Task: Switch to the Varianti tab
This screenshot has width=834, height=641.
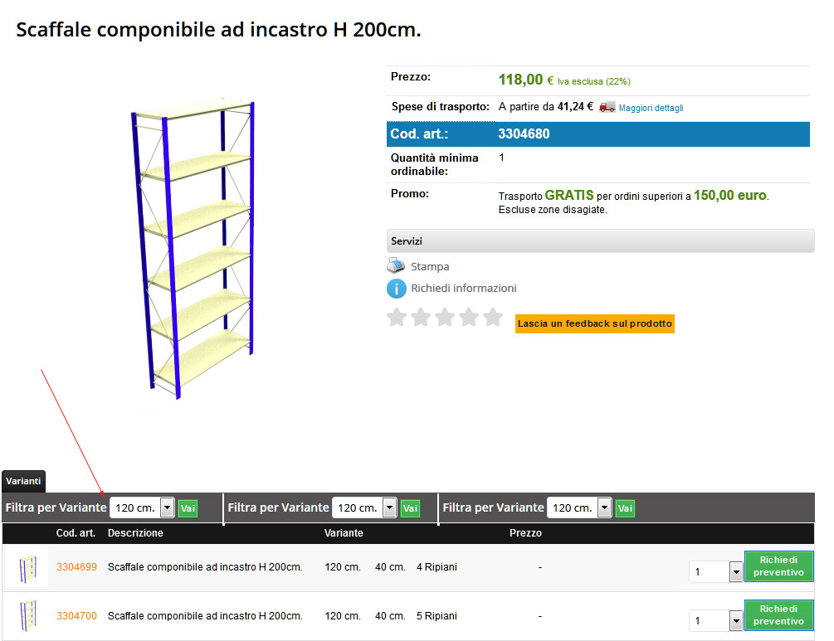Action: (23, 481)
